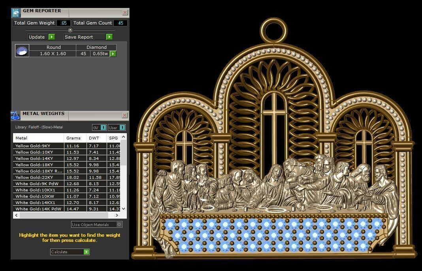Click the metal list scroll down arrow
This screenshot has height=271, width=422.
(124, 208)
